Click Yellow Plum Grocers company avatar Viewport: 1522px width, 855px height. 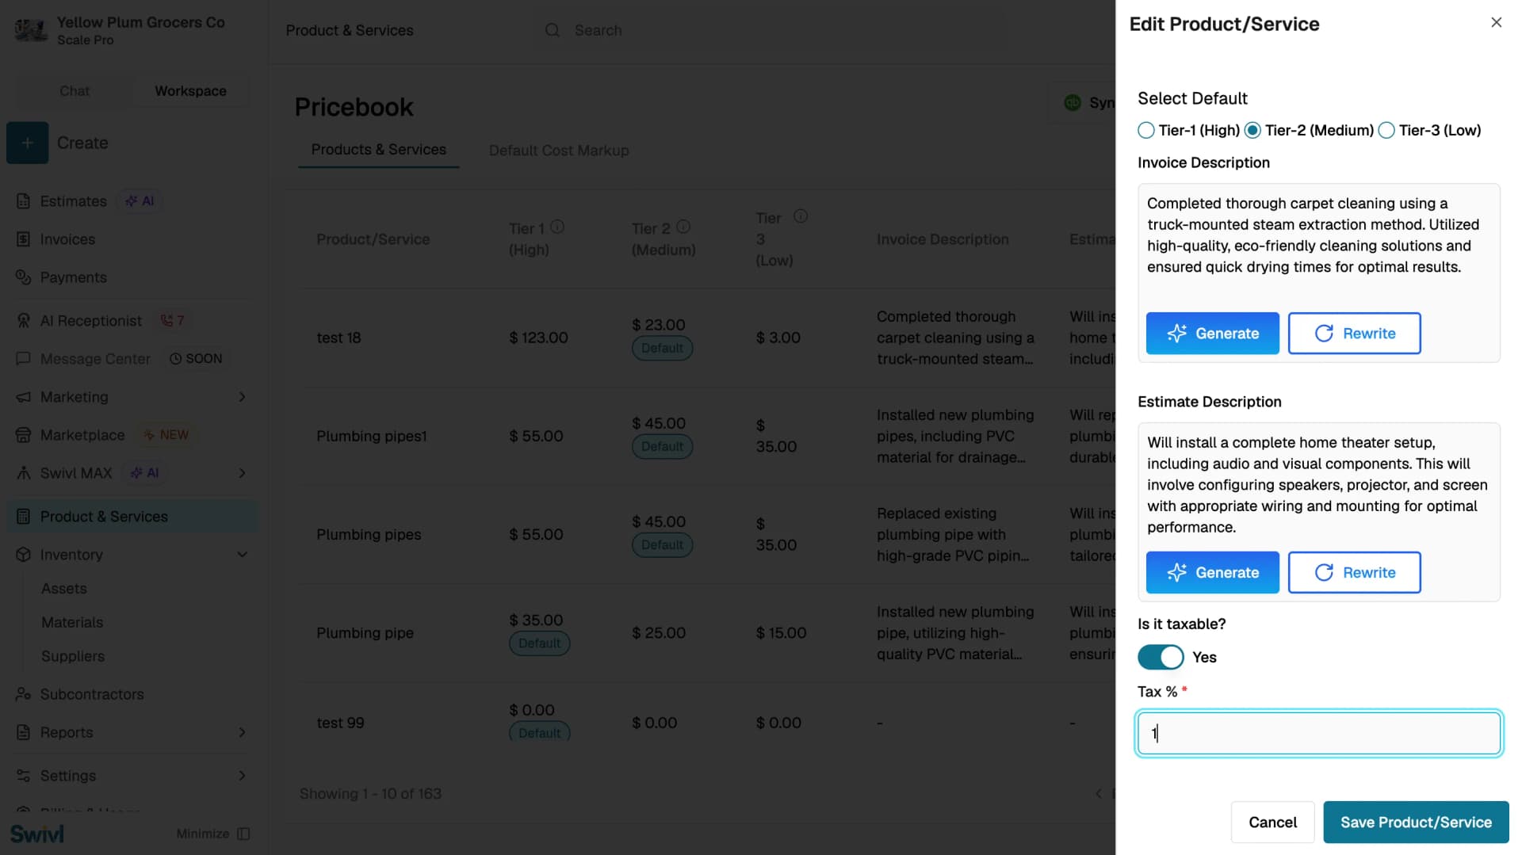pyautogui.click(x=31, y=30)
